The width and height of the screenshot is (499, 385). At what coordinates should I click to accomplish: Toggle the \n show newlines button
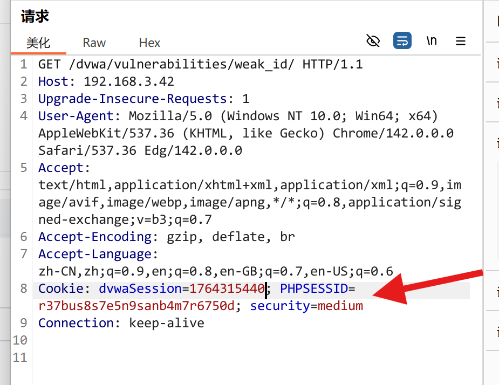click(x=432, y=41)
